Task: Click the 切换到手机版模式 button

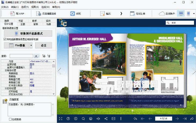Action: coord(28,33)
